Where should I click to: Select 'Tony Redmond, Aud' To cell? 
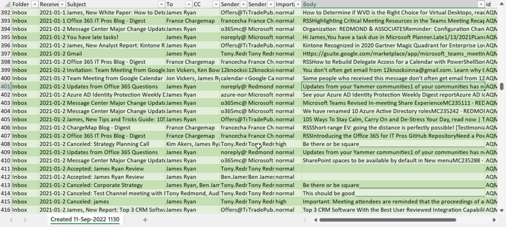(193, 193)
